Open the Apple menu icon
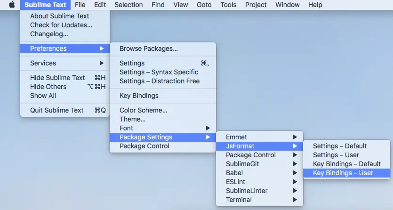Image resolution: width=393 pixels, height=210 pixels. click(x=12, y=5)
